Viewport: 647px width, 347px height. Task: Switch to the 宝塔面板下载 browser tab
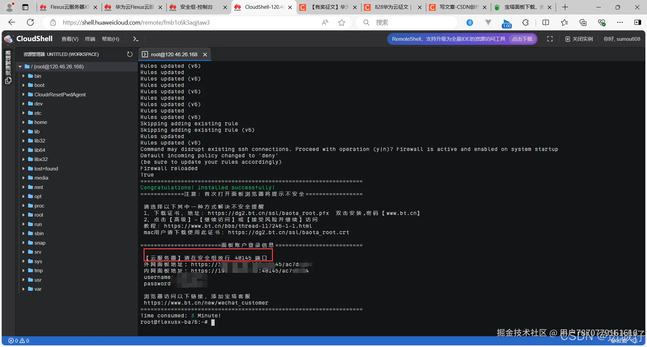[523, 7]
